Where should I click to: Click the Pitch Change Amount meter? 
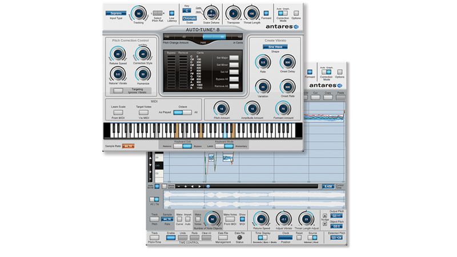coord(203,37)
